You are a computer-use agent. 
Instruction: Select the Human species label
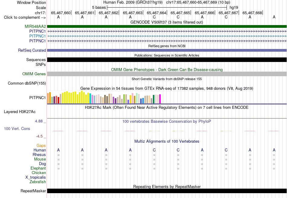point(40,150)
